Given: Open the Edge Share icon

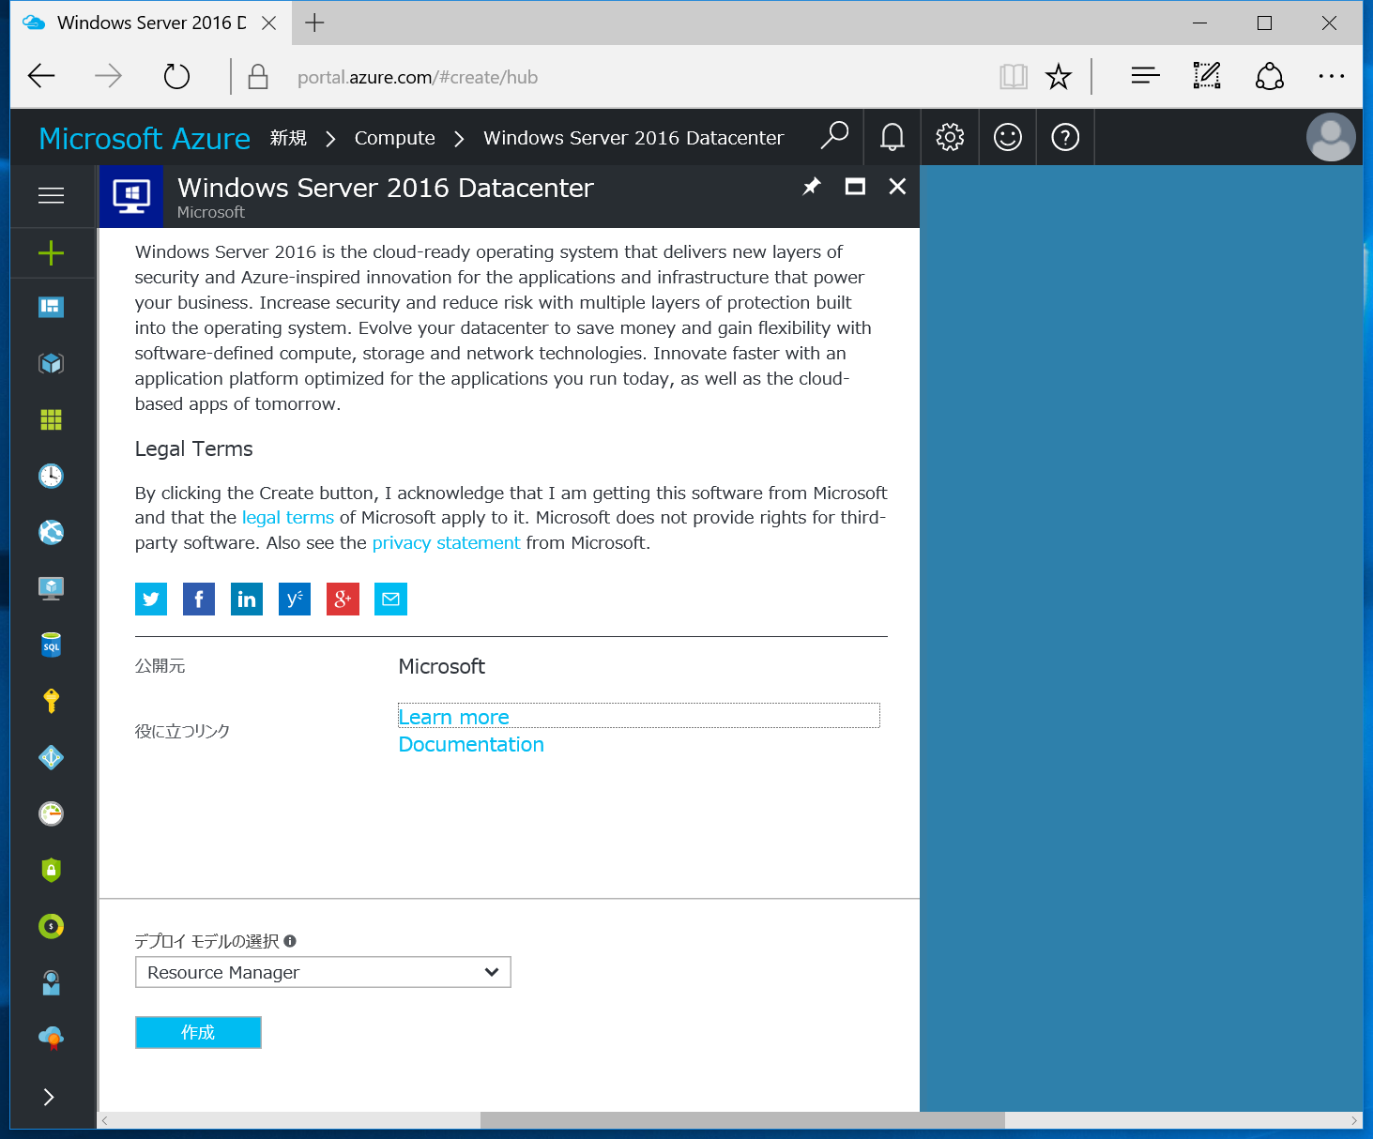Looking at the screenshot, I should coord(1270,76).
